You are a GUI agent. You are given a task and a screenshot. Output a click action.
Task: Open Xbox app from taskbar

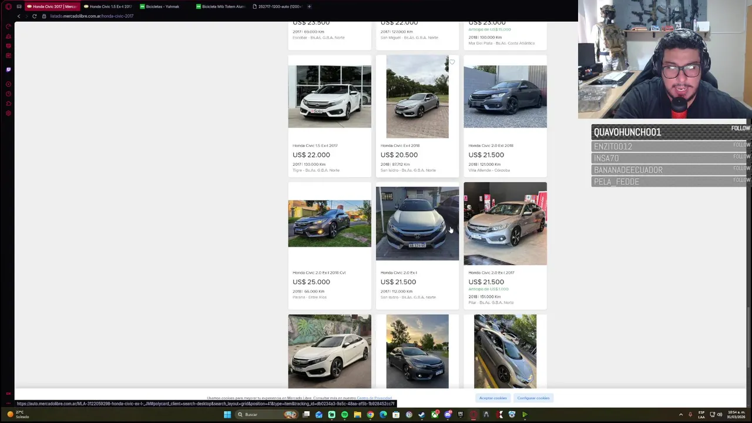pos(435,415)
